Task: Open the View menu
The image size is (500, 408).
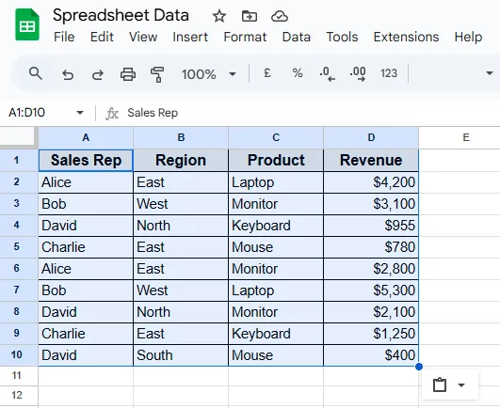Action: 143,37
